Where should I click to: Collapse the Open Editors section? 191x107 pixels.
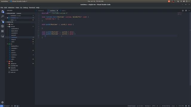point(6,13)
